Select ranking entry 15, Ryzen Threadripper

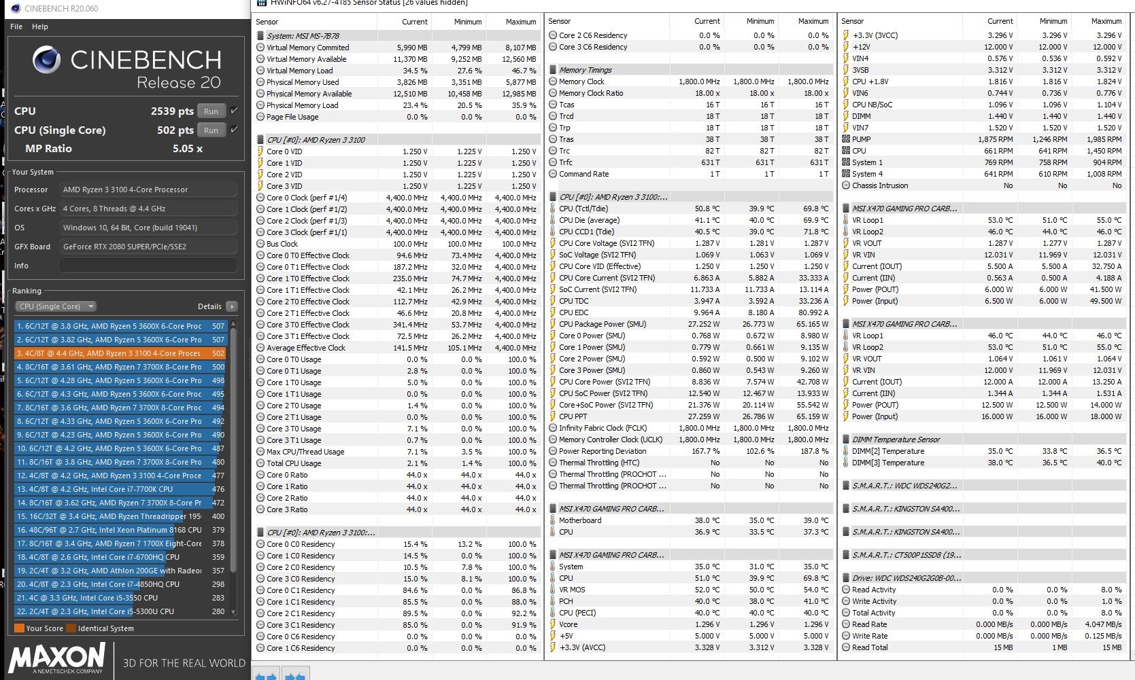(120, 516)
